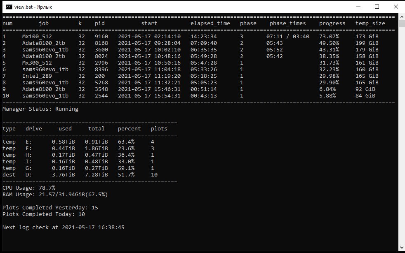Click the cmd icon in title bar
Screen dimensions: 405x253
point(9,7)
